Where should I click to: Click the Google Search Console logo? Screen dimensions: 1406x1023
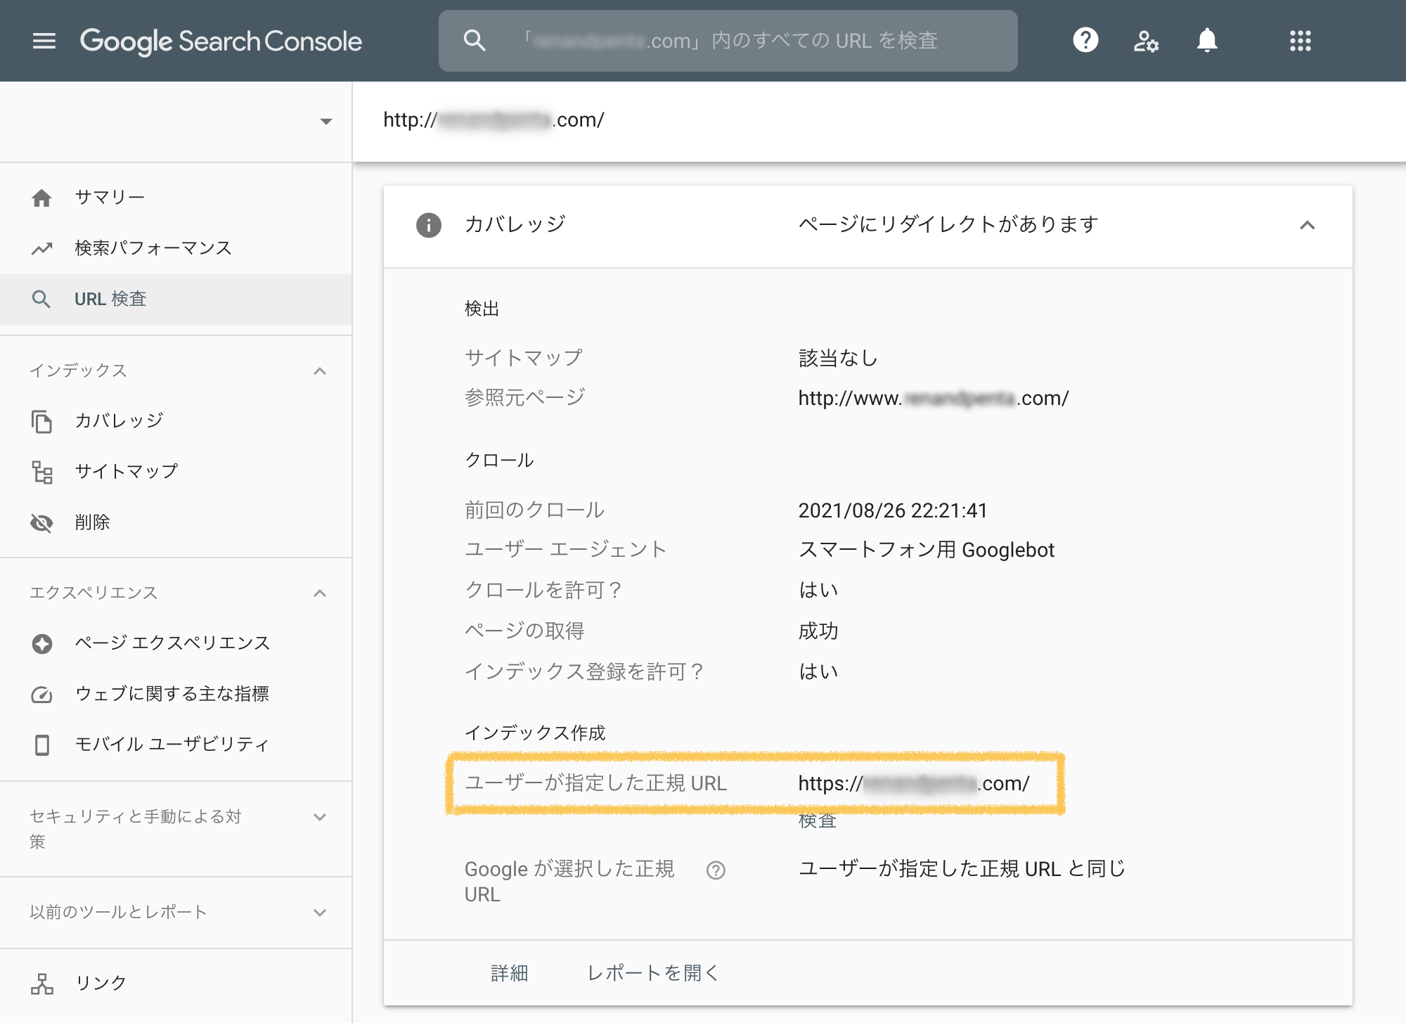point(221,41)
